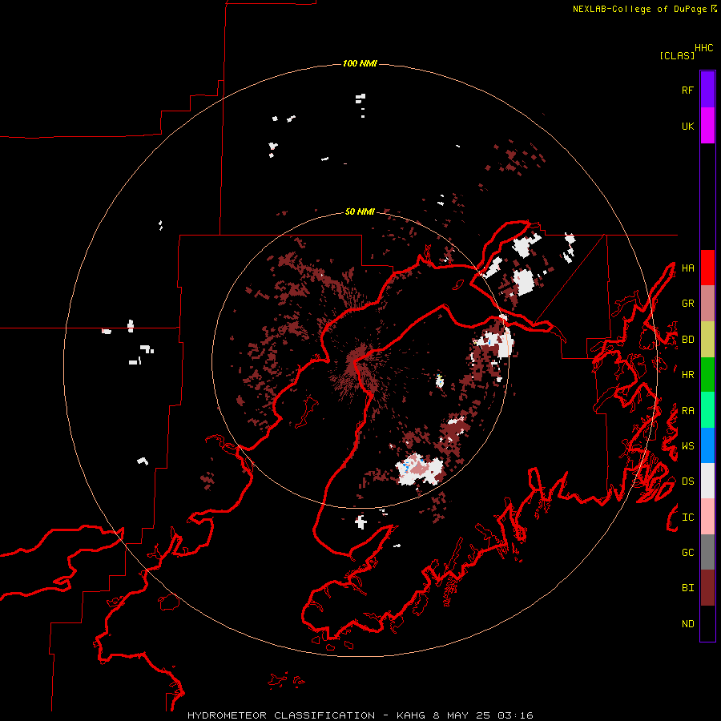Viewport: 721px width, 721px height.
Task: Click the UK magenta legend swatch
Action: (x=707, y=126)
